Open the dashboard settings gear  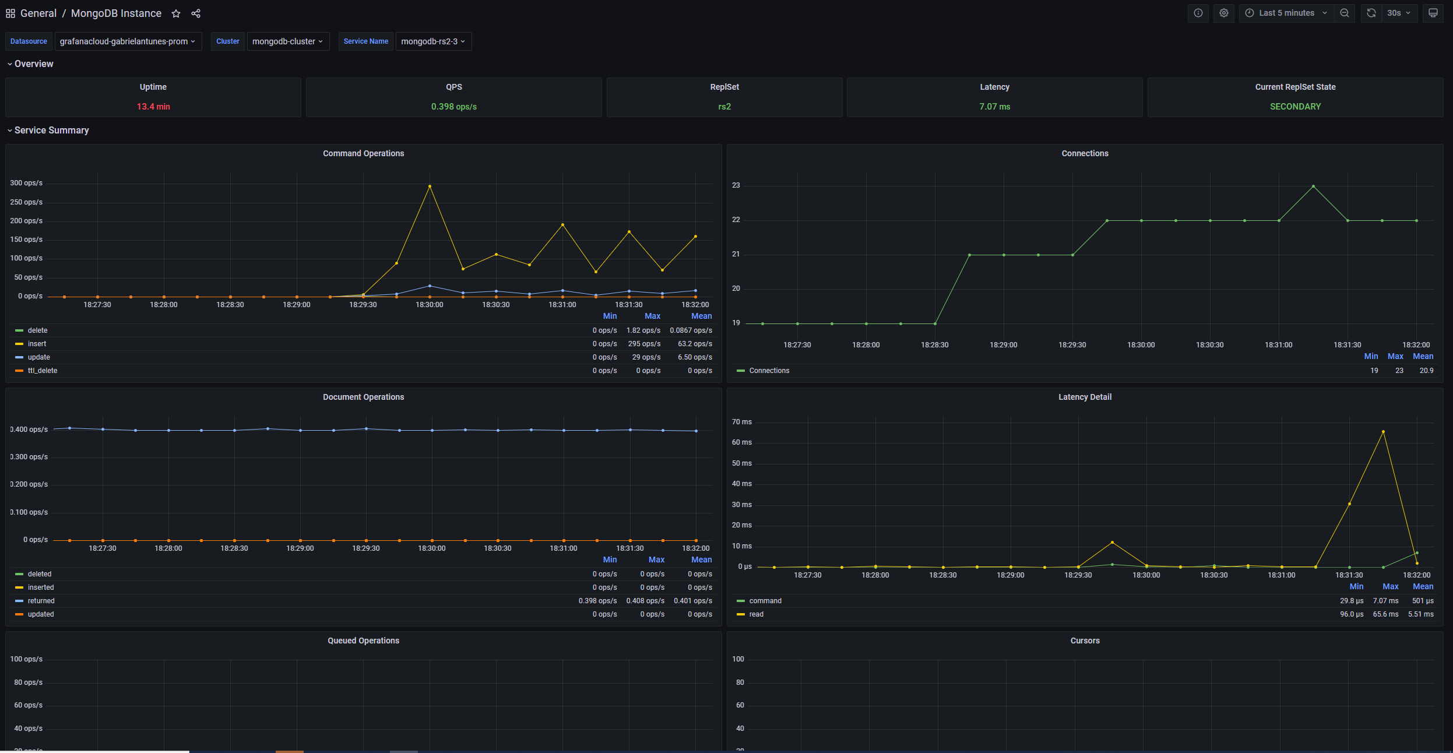pos(1224,13)
